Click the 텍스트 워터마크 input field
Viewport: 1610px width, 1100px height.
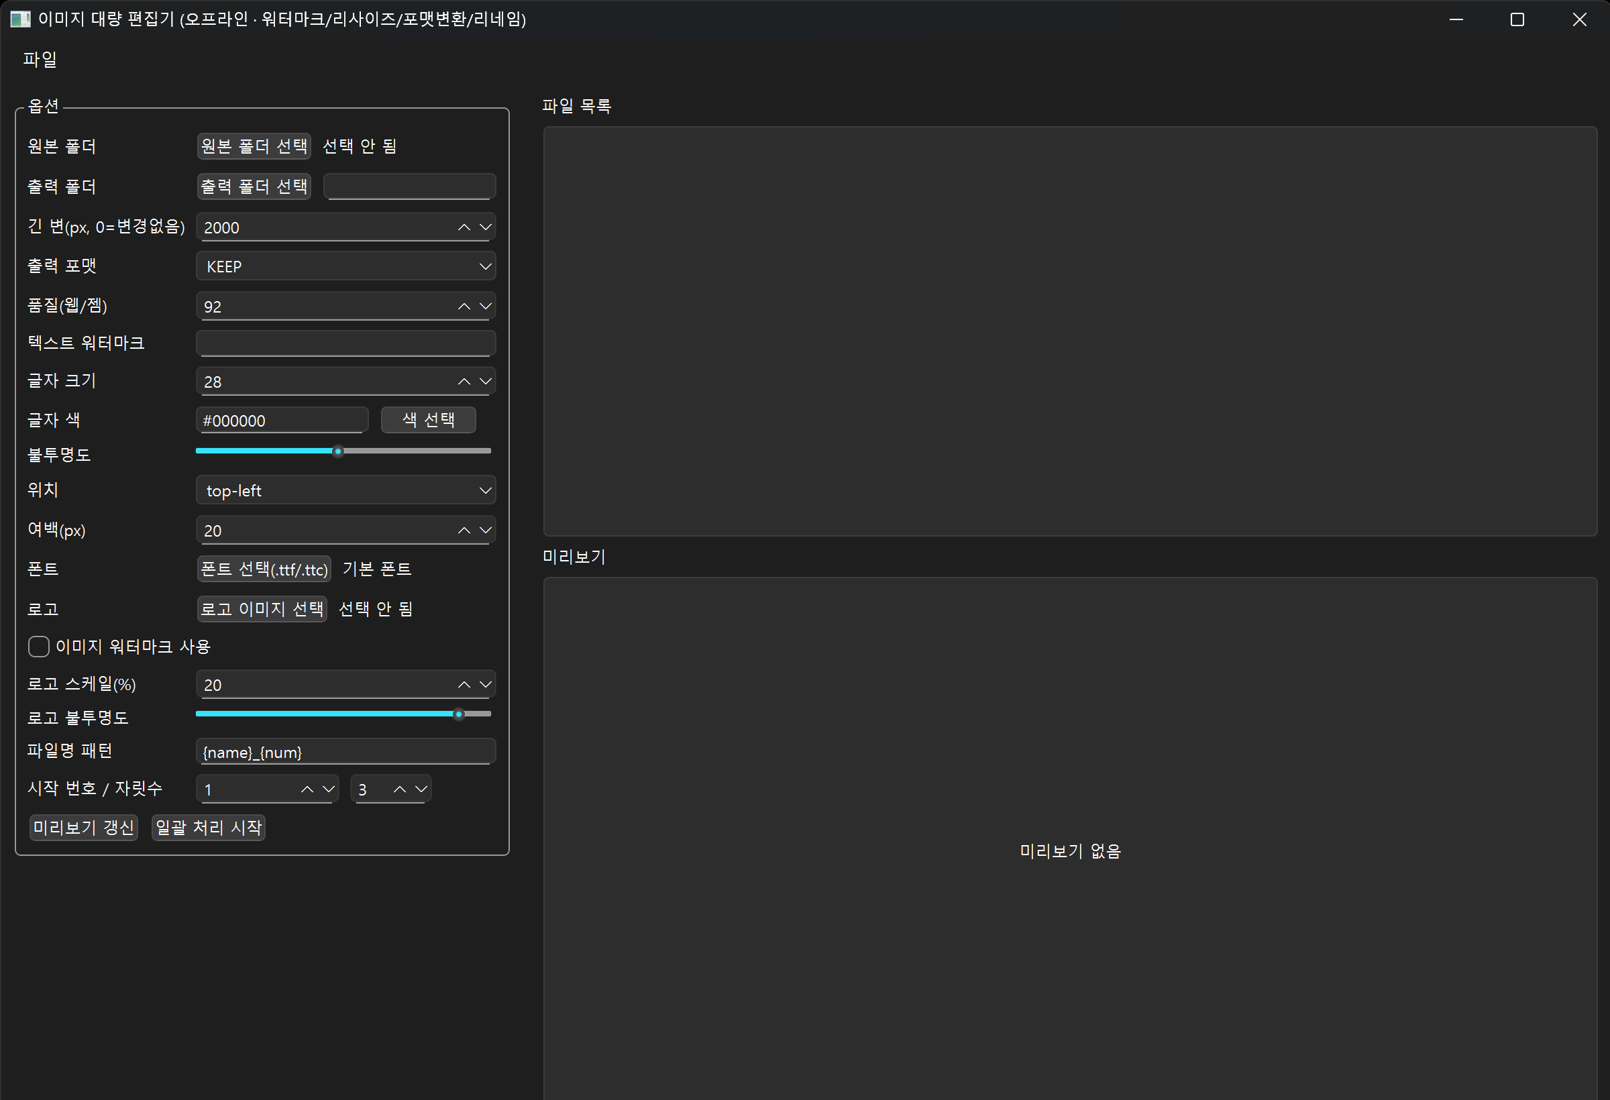pos(345,343)
